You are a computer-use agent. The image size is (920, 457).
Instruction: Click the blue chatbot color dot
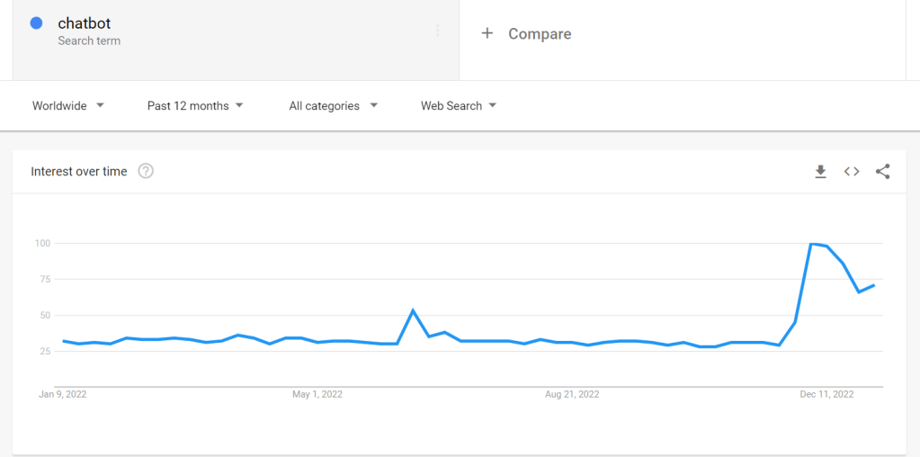pyautogui.click(x=37, y=23)
